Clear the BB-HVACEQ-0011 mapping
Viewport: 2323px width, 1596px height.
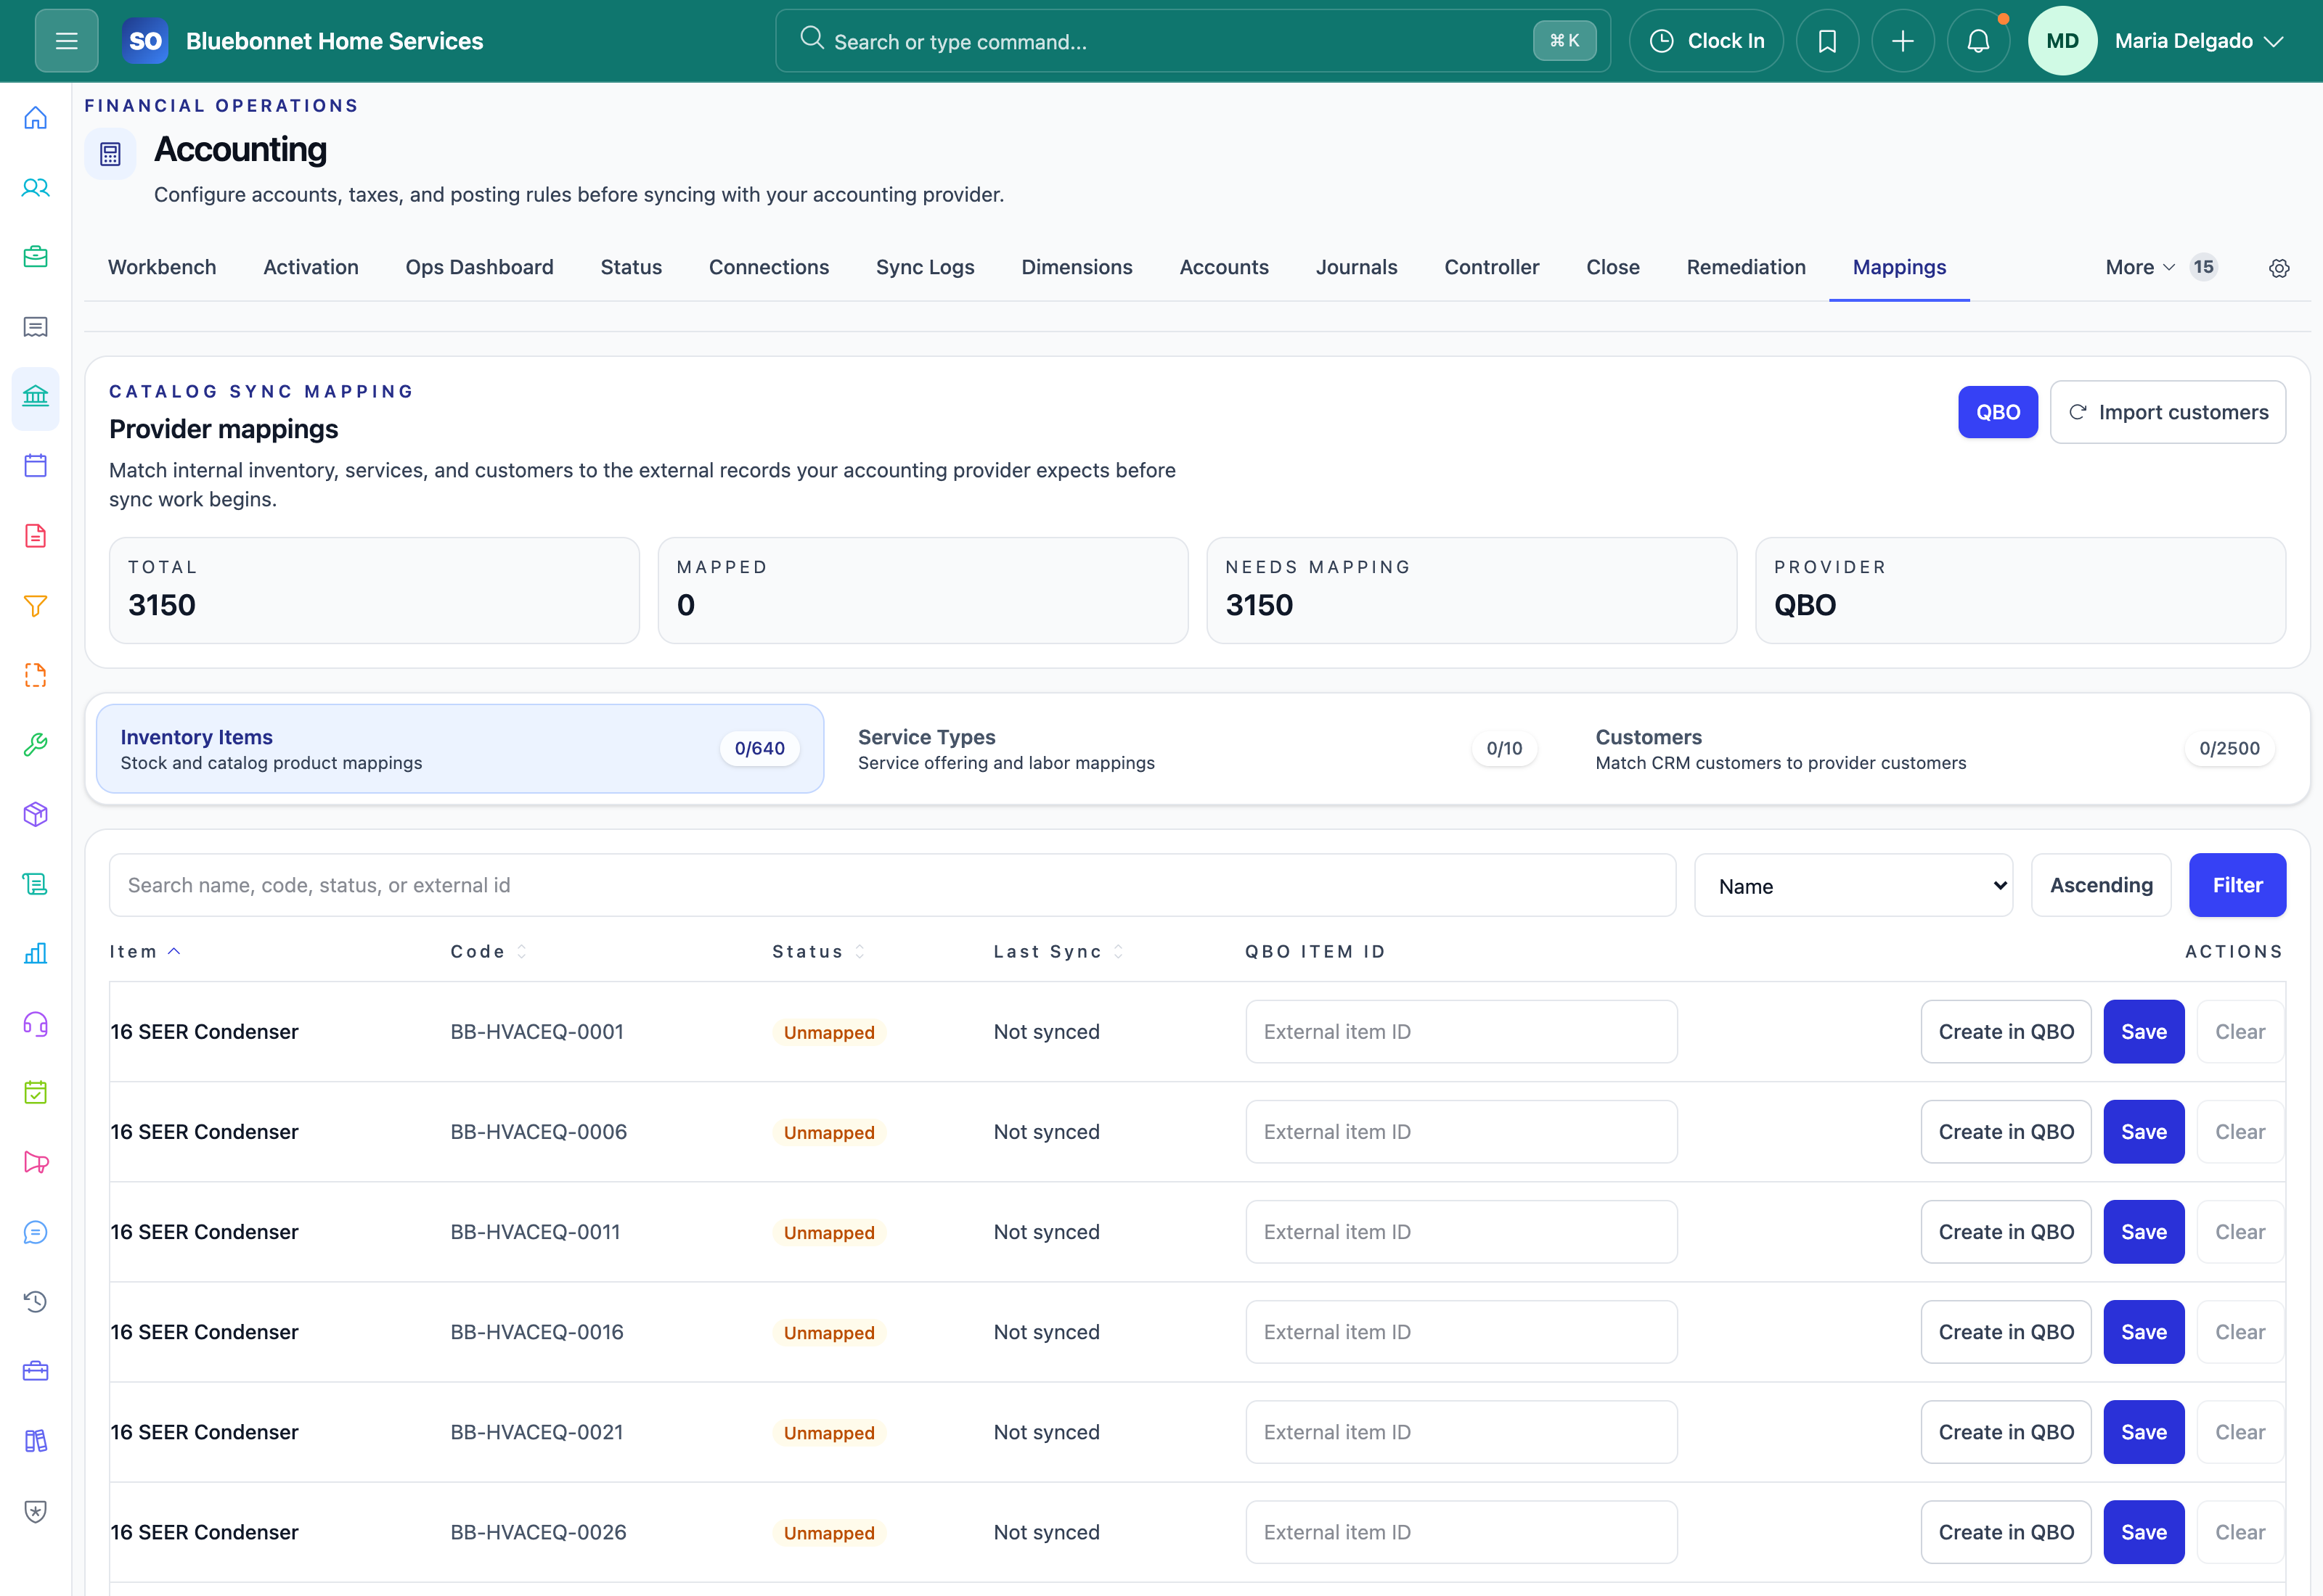pos(2240,1232)
